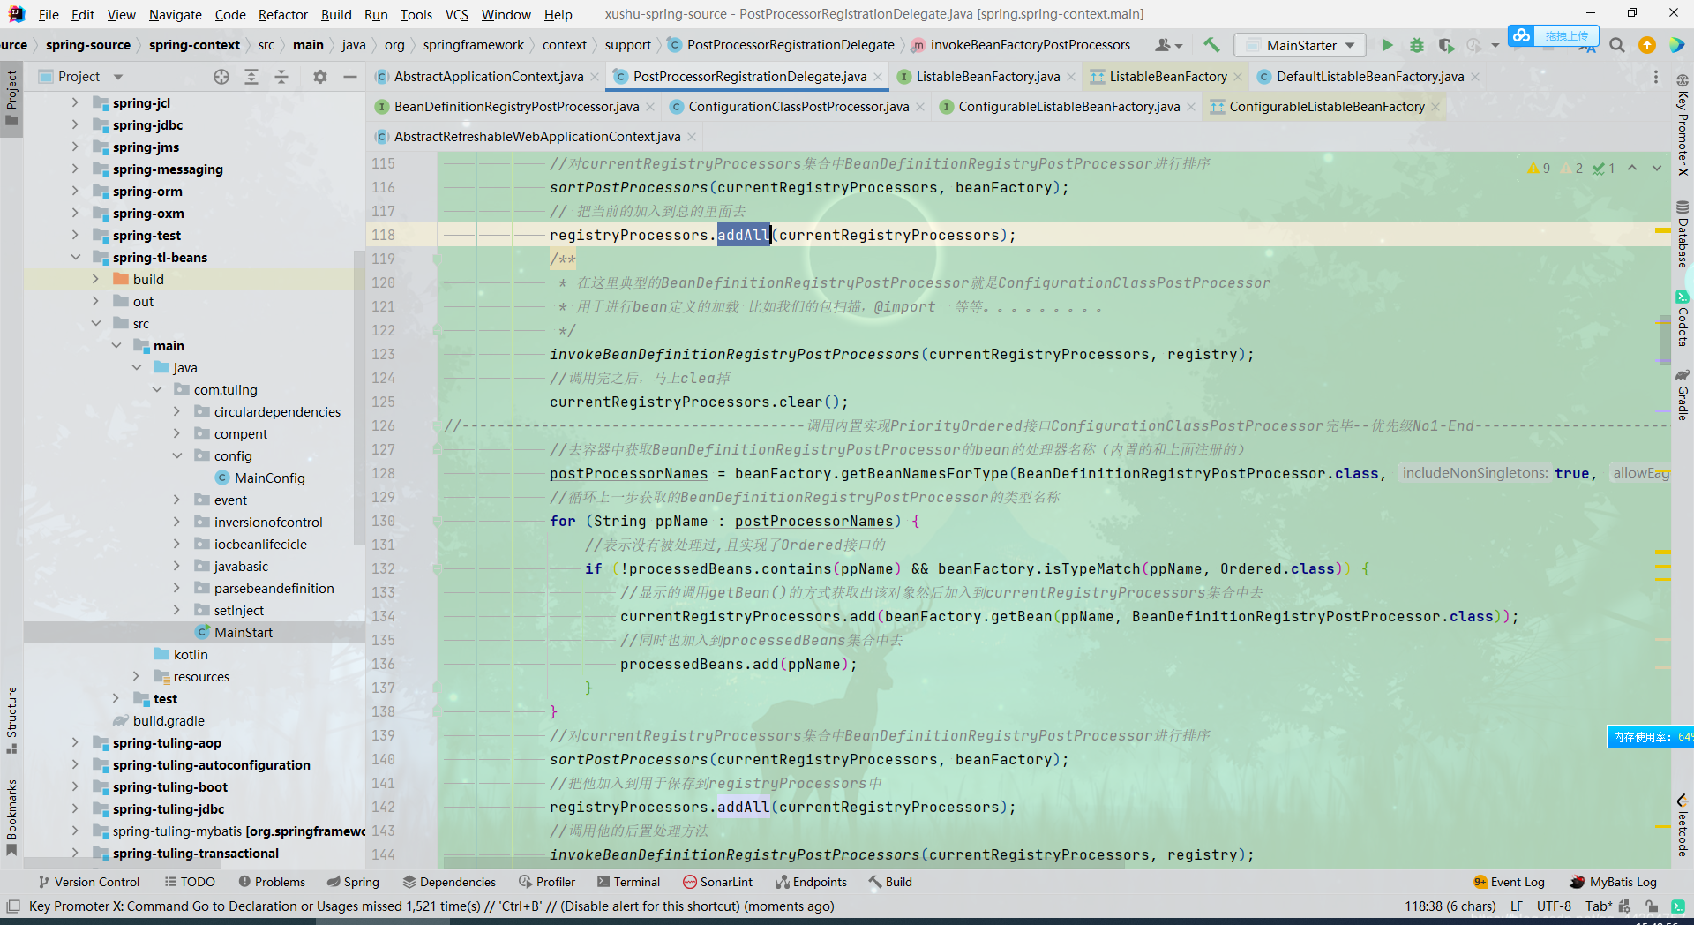Open MyBatis Log tool window
This screenshot has height=925, width=1694.
[x=1614, y=882]
